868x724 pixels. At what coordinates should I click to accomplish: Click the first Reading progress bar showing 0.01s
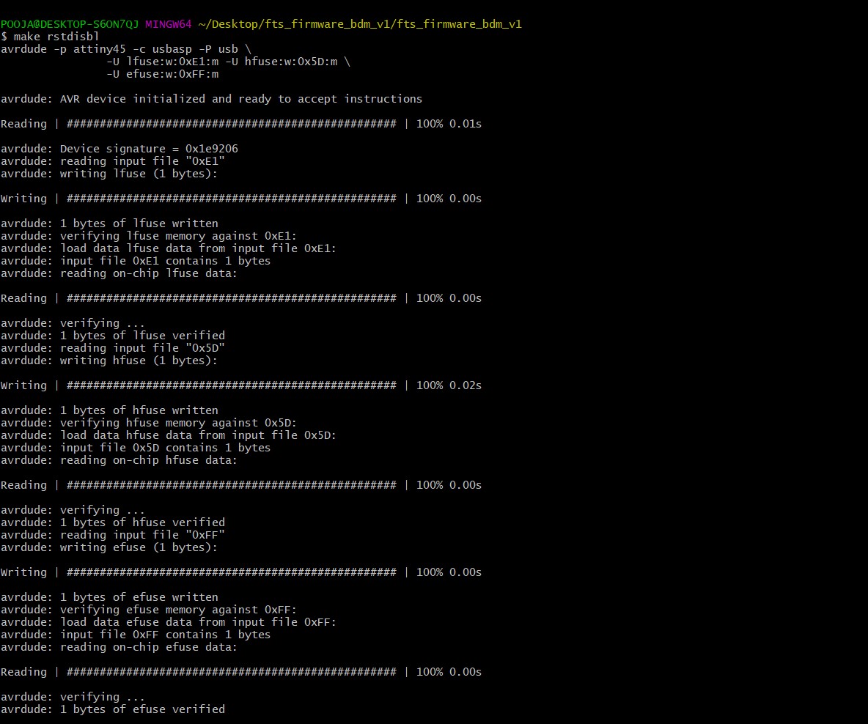(x=240, y=124)
